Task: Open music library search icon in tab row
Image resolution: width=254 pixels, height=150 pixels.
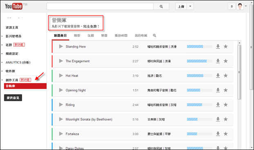Action: coord(154,35)
